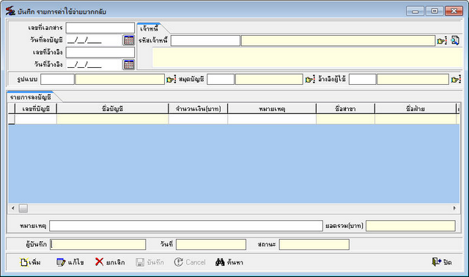The width and height of the screenshot is (469, 277).
Task: Click the bottom วันที่ field
Action: click(211, 244)
